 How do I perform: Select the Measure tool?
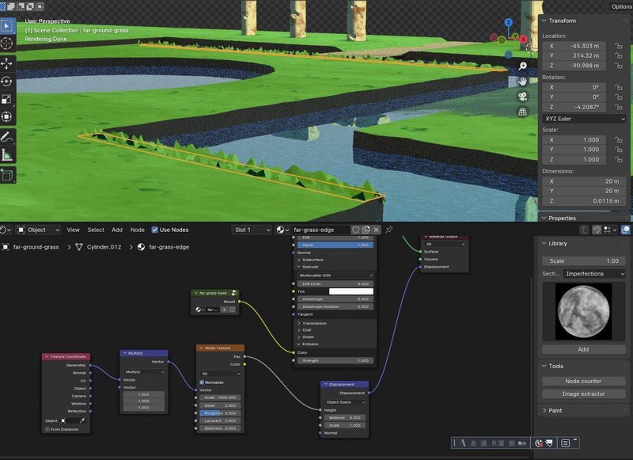(7, 154)
